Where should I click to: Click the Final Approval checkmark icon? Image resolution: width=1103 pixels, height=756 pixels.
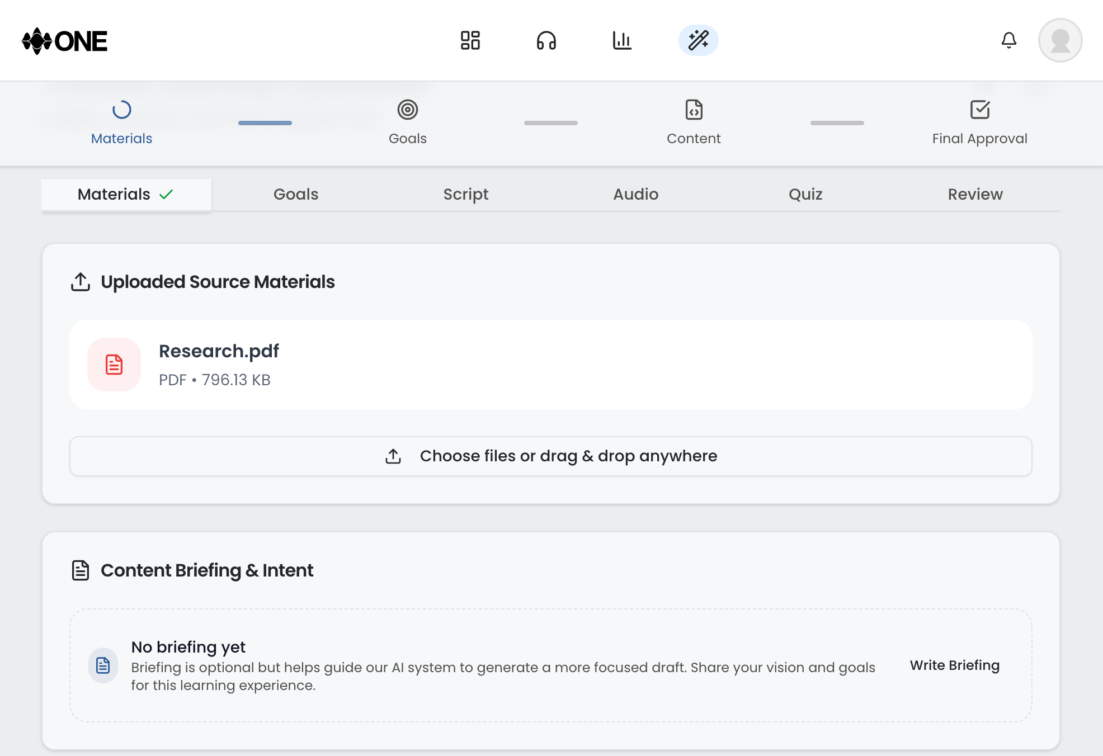click(980, 110)
